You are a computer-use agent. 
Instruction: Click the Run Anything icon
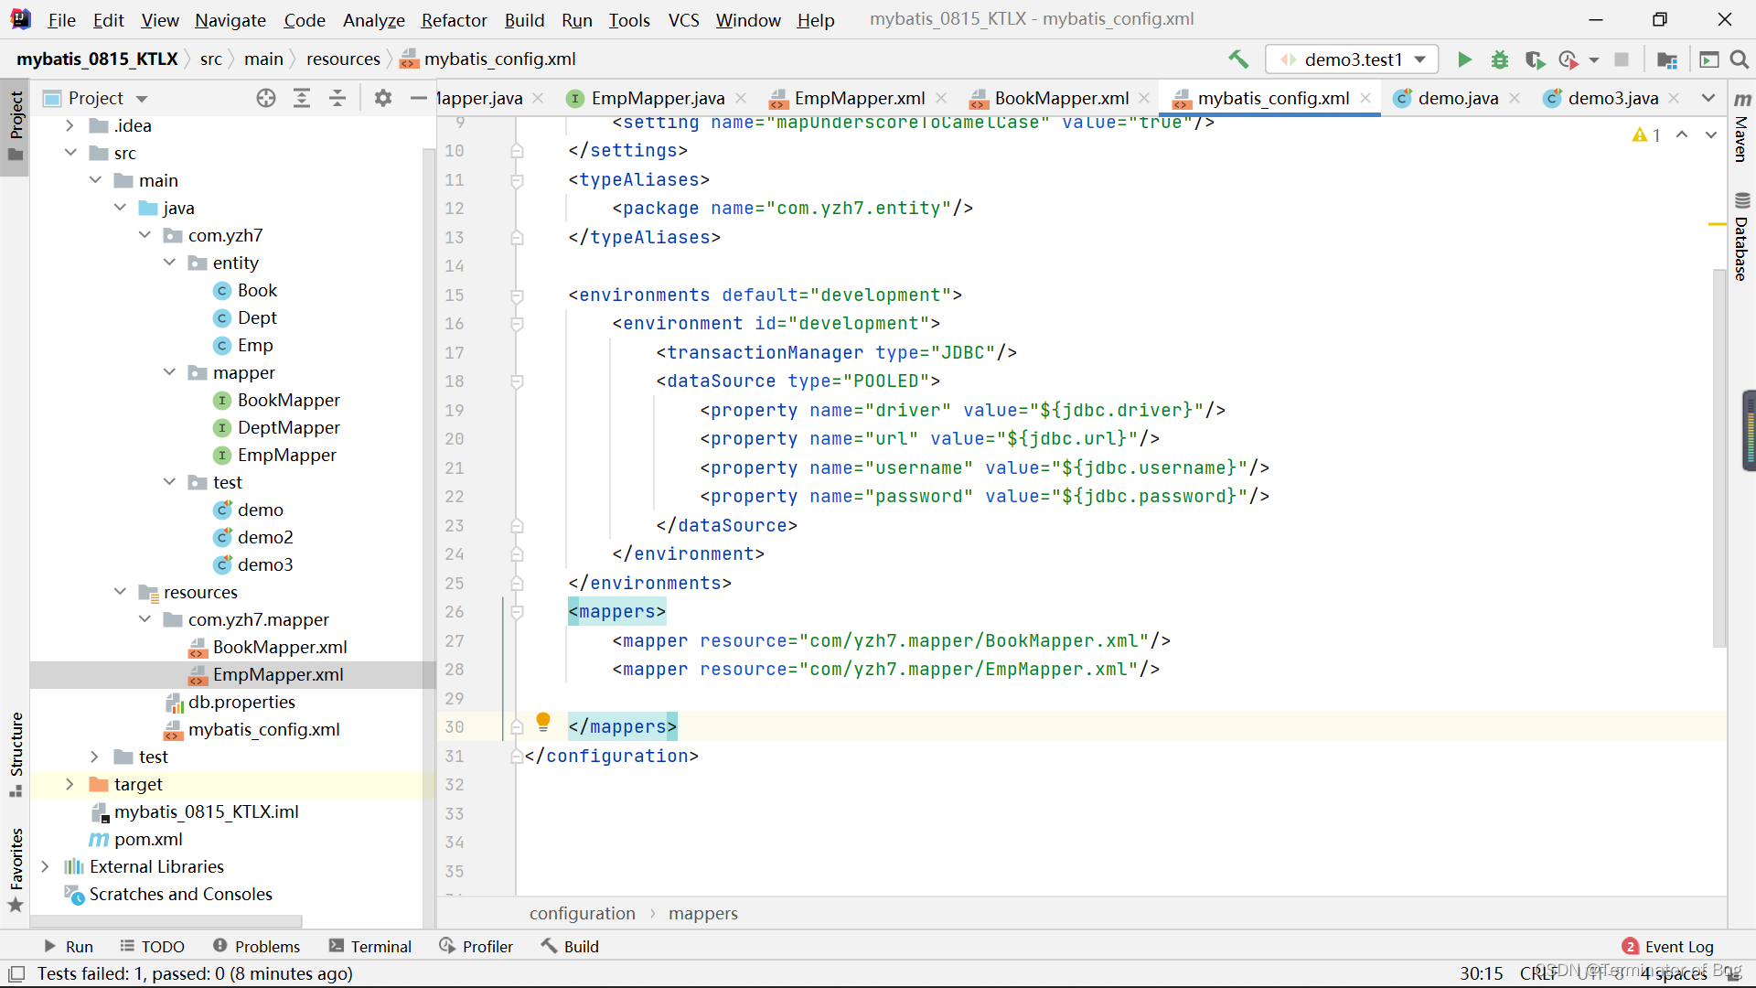[x=1708, y=59]
